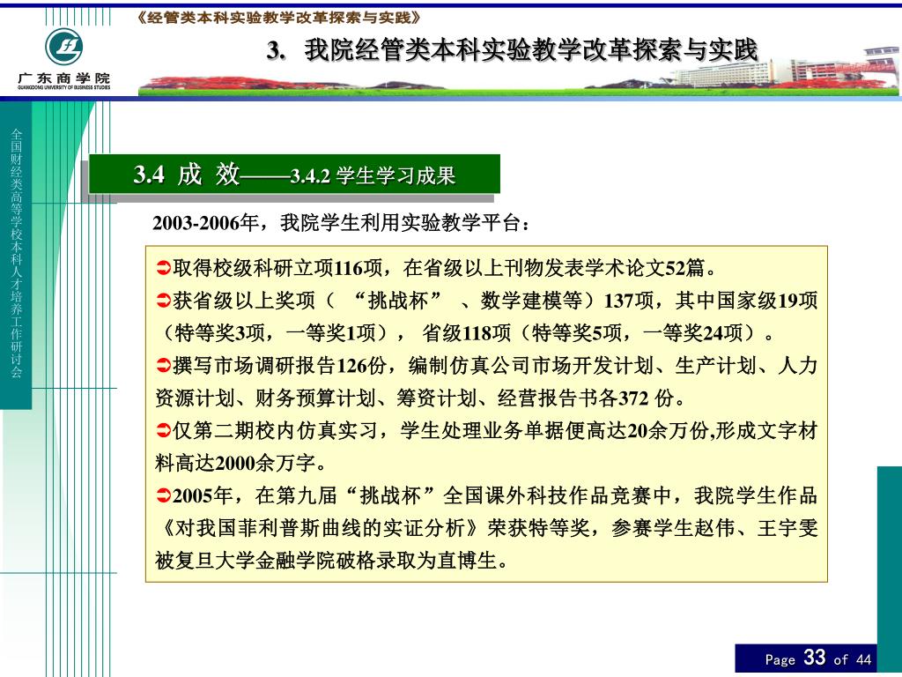This screenshot has height=677, width=902.
Task: Click the text 《对我国菲利普斯曲线的实证分析》荣获特等奖
Action: (x=373, y=528)
